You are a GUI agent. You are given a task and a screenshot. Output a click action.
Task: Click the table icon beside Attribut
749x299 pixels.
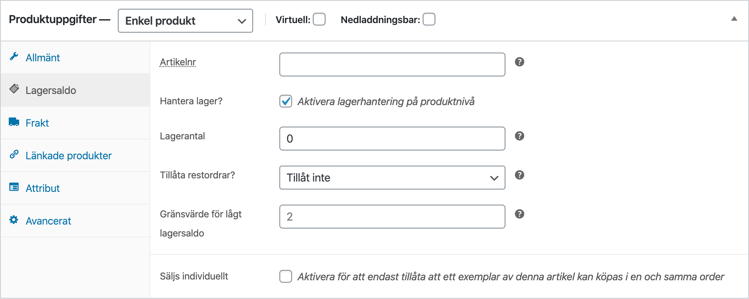point(14,187)
